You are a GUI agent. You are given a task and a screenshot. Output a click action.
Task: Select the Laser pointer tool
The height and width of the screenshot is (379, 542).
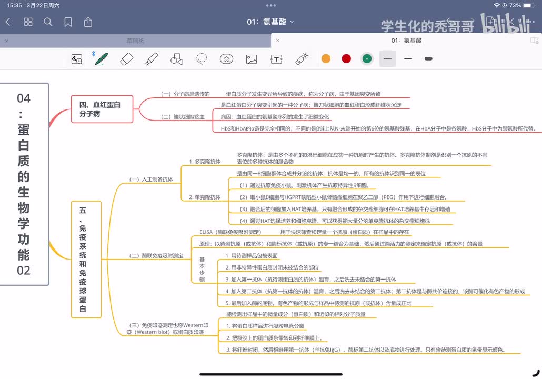tap(302, 58)
